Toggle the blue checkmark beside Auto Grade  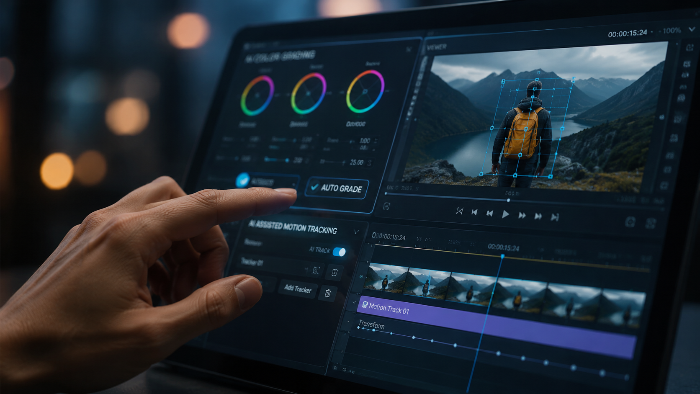pyautogui.click(x=243, y=180)
